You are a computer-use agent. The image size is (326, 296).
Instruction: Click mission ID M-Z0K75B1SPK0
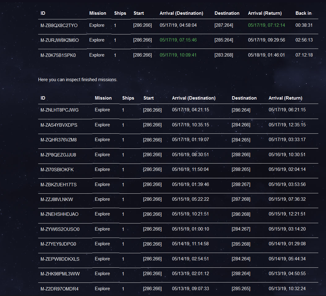click(x=58, y=55)
